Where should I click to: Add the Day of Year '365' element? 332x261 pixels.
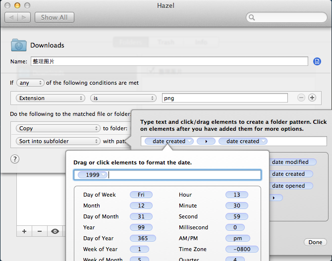click(x=143, y=238)
